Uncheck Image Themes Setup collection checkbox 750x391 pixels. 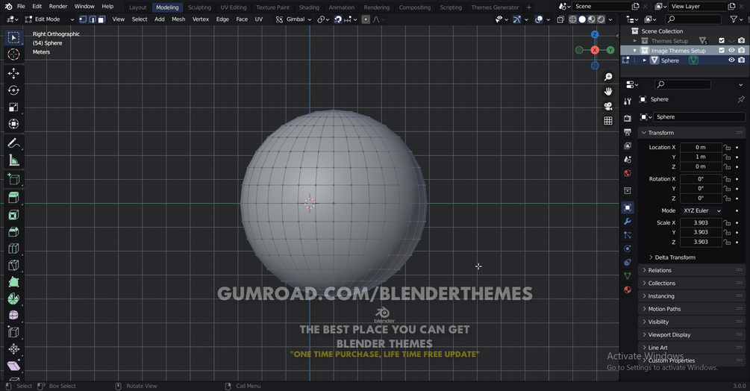point(722,50)
